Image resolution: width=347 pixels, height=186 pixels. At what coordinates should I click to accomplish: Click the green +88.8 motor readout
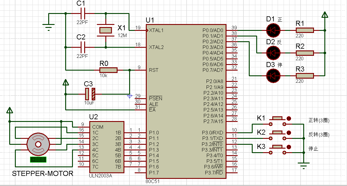(38, 159)
